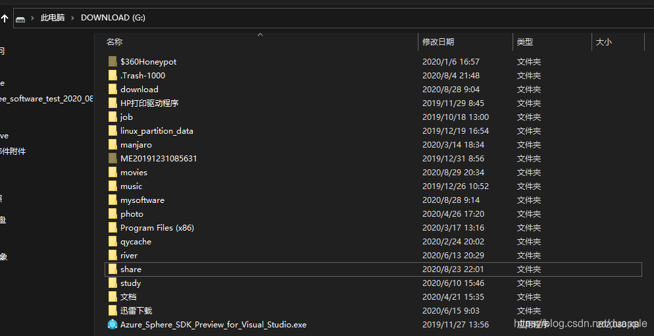The image size is (654, 336).
Task: Select the music folder icon
Action: tap(113, 186)
